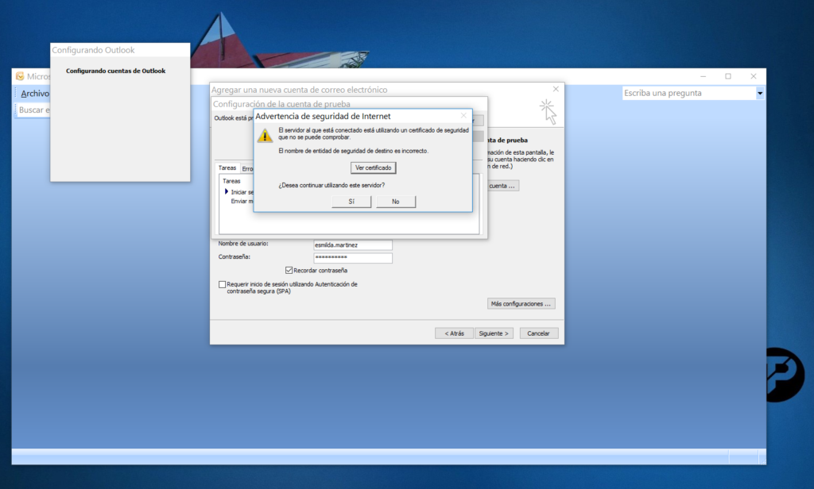Close the Agregar una nueva cuenta dialog
814x489 pixels.
(x=556, y=89)
